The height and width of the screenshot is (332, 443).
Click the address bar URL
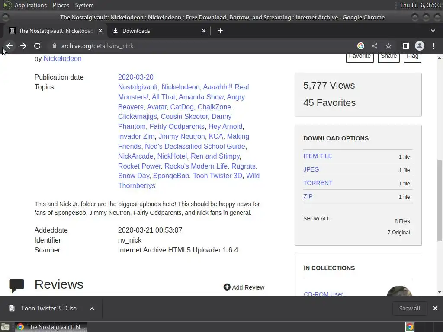(x=97, y=46)
